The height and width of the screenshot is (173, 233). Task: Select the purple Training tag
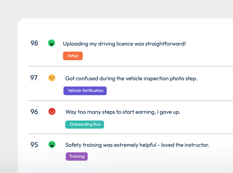(x=77, y=156)
